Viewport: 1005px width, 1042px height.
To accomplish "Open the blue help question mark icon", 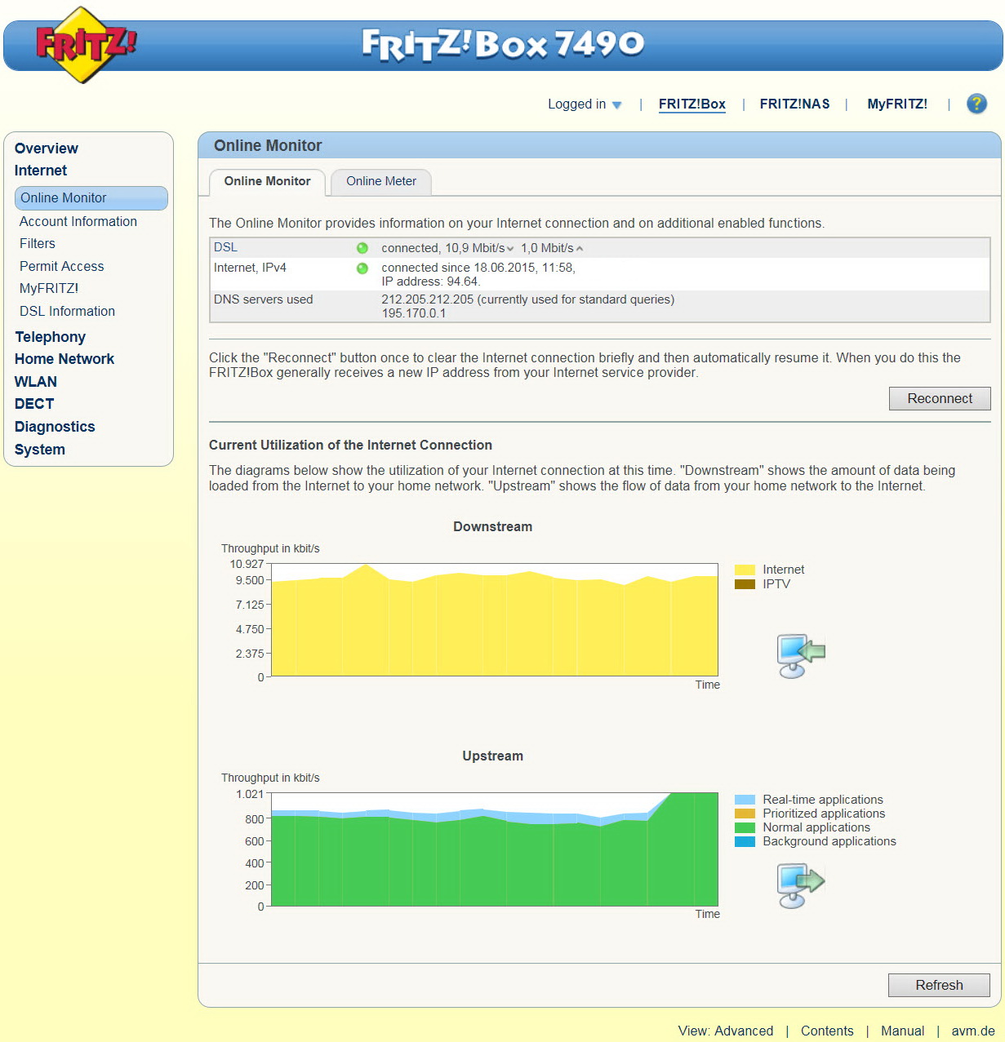I will [976, 104].
